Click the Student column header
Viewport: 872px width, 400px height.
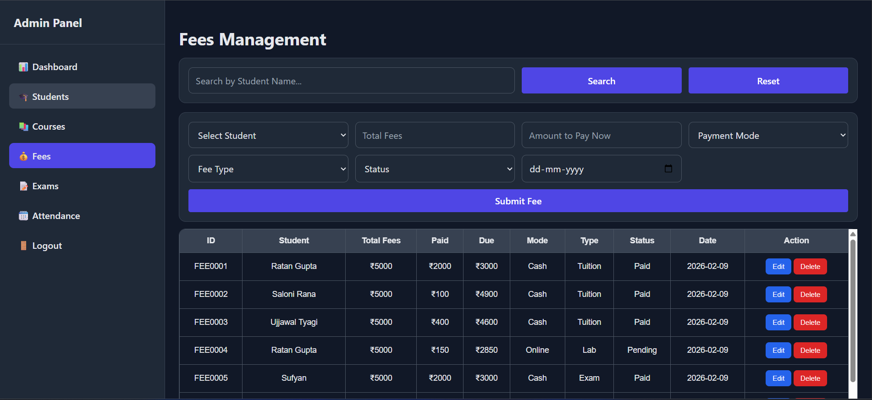[294, 241]
